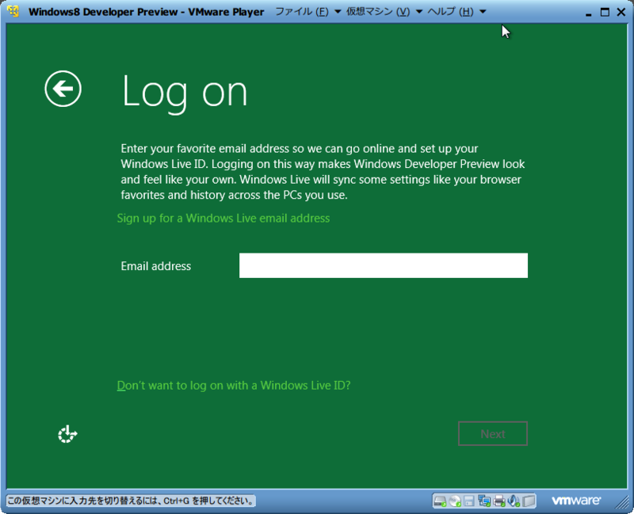
Task: Expand the dropdown arrow after ファイル
Action: (x=338, y=12)
